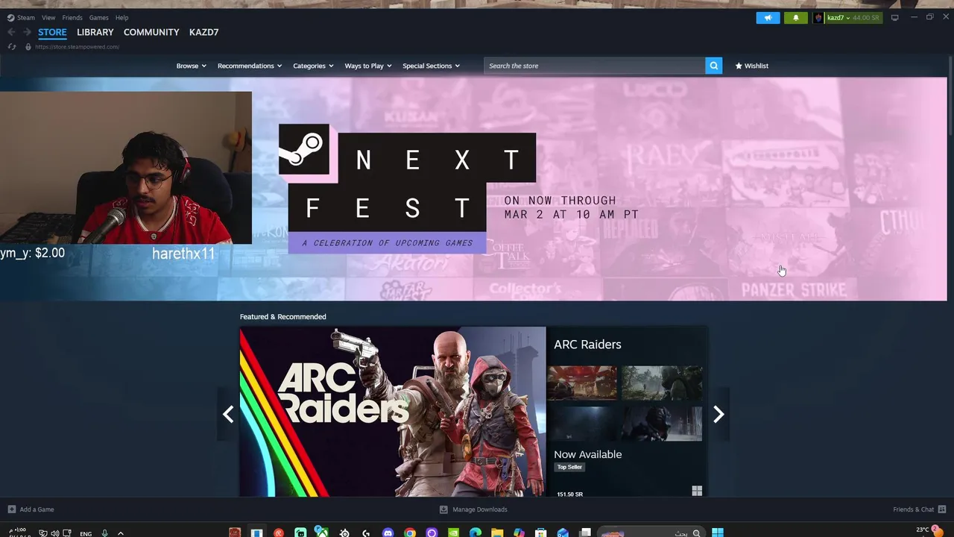Switch to the COMMUNITY tab
This screenshot has height=537, width=954.
coord(151,32)
